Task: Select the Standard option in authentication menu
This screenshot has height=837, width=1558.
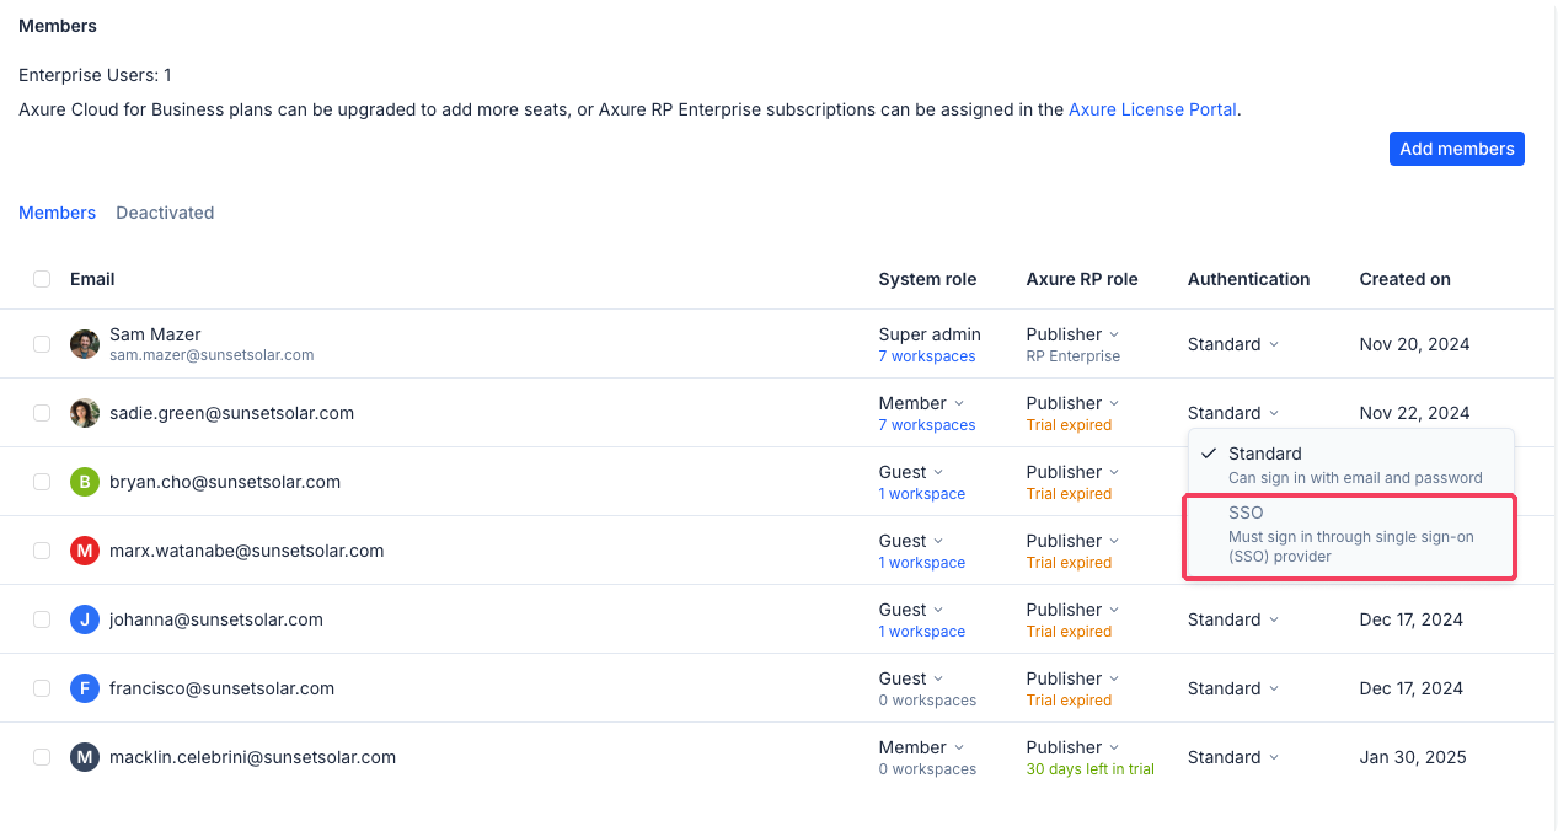Action: [x=1350, y=465]
